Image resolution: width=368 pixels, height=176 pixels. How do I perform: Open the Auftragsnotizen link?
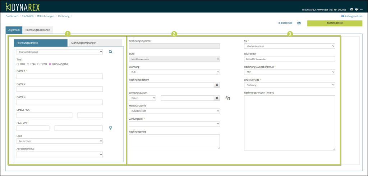pos(351,16)
